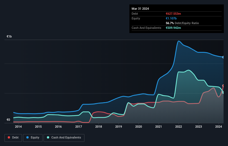Click the €1.107b equity value
Image resolution: width=228 pixels, height=146 pixels.
tap(171, 18)
